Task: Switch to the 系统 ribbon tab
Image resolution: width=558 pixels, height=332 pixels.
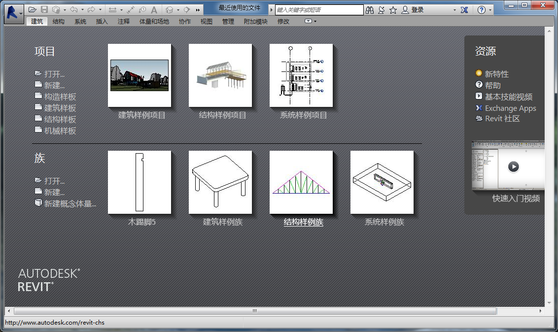Action: [x=80, y=21]
